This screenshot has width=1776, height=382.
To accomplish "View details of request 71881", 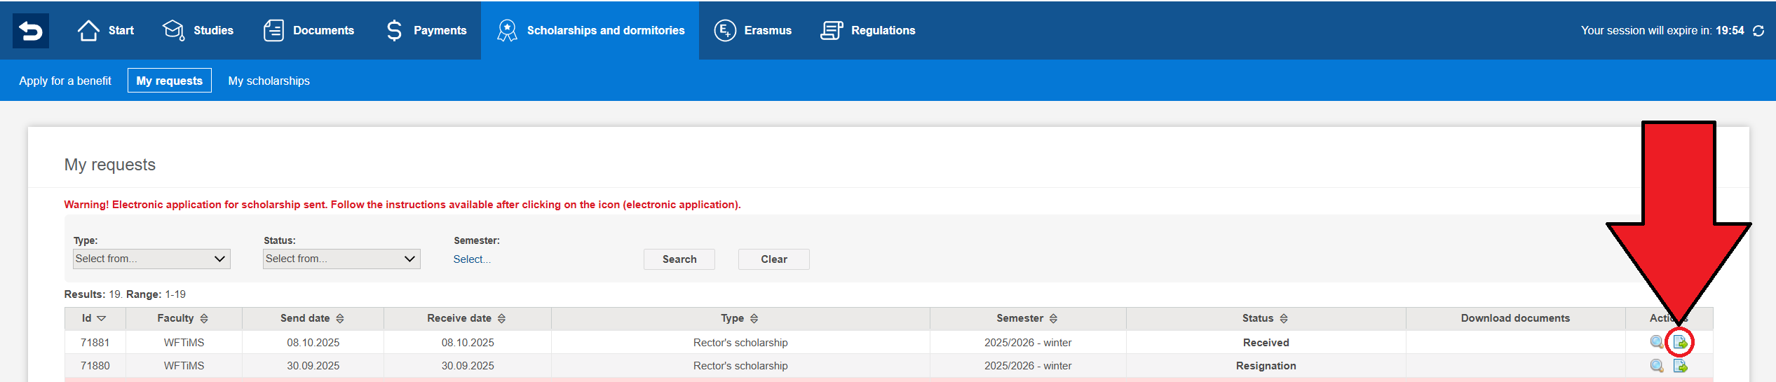I will coord(1656,342).
